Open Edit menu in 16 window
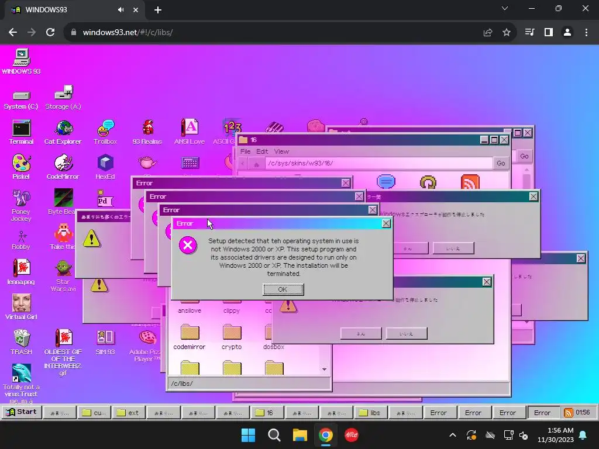Image resolution: width=599 pixels, height=449 pixels. coord(262,151)
